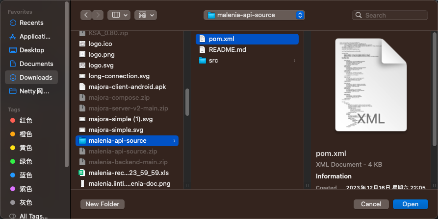Expand the malenia-api-source path popup
The width and height of the screenshot is (438, 219).
(254, 15)
